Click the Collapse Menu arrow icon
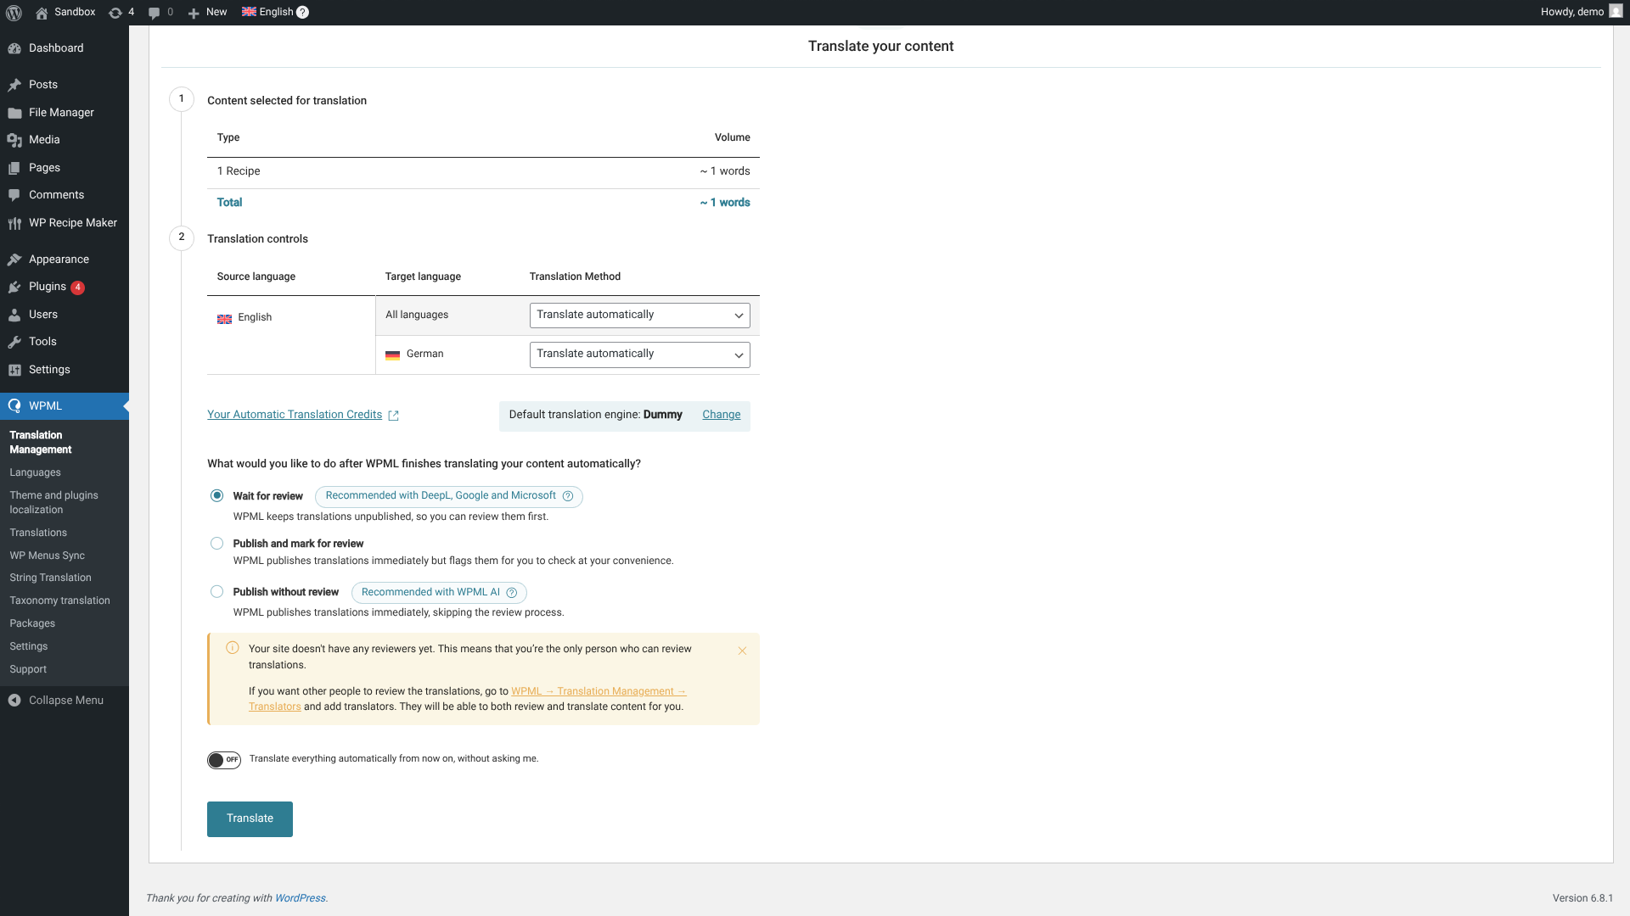The image size is (1630, 916). pos(14,701)
